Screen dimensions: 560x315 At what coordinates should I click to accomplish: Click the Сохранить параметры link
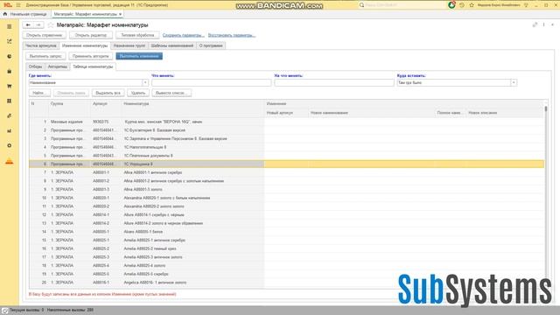[184, 35]
